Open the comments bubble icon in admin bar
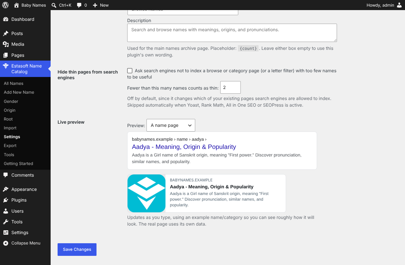 tap(79, 5)
